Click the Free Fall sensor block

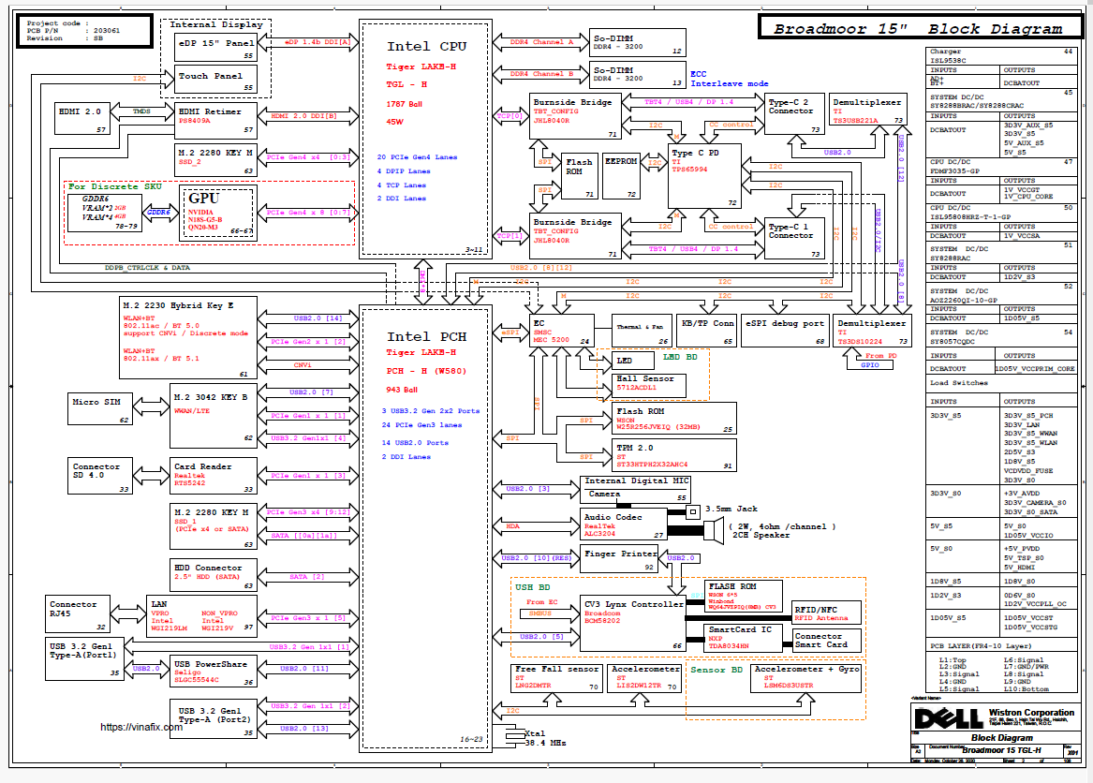click(x=556, y=678)
